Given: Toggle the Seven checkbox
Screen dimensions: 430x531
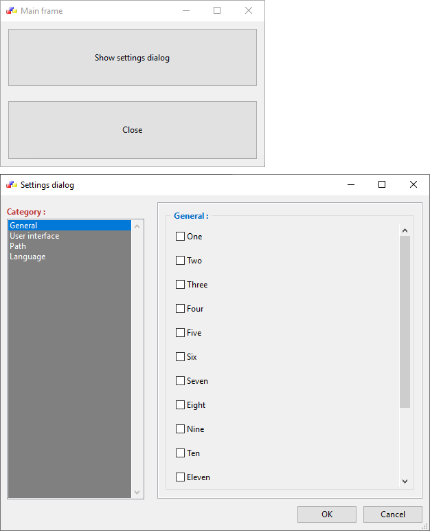Looking at the screenshot, I should click(181, 381).
